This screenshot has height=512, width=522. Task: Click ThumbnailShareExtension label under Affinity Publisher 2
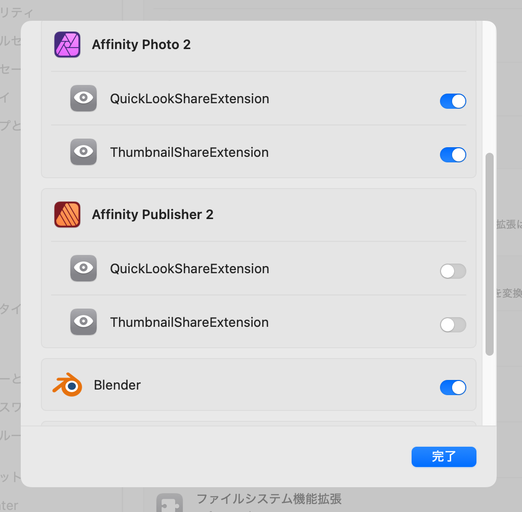pos(189,322)
